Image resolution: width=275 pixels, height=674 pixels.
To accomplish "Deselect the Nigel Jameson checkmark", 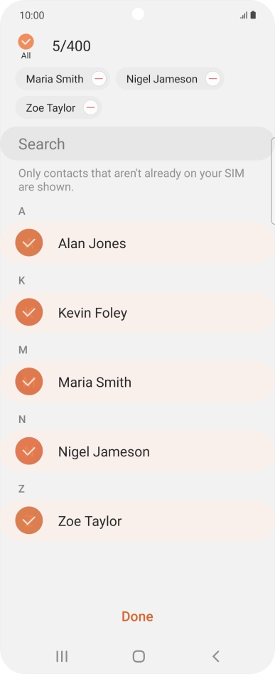I will pyautogui.click(x=29, y=451).
